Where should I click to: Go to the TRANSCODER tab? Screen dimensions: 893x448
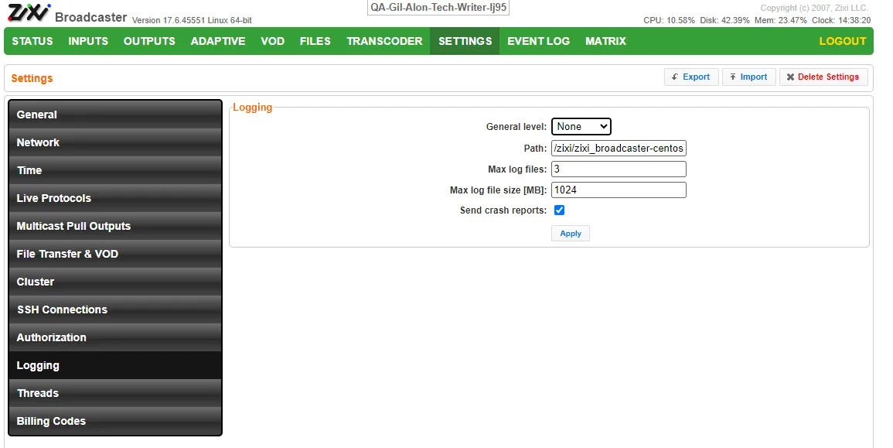(384, 41)
